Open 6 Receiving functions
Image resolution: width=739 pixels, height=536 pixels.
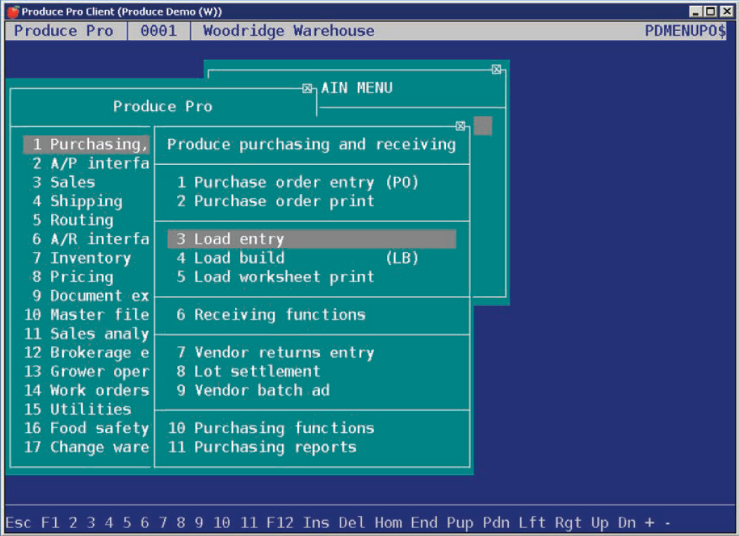point(271,315)
